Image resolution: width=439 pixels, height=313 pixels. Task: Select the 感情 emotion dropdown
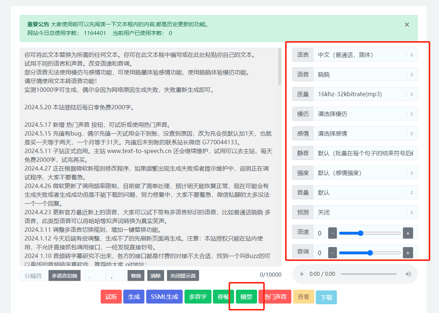tap(365, 134)
